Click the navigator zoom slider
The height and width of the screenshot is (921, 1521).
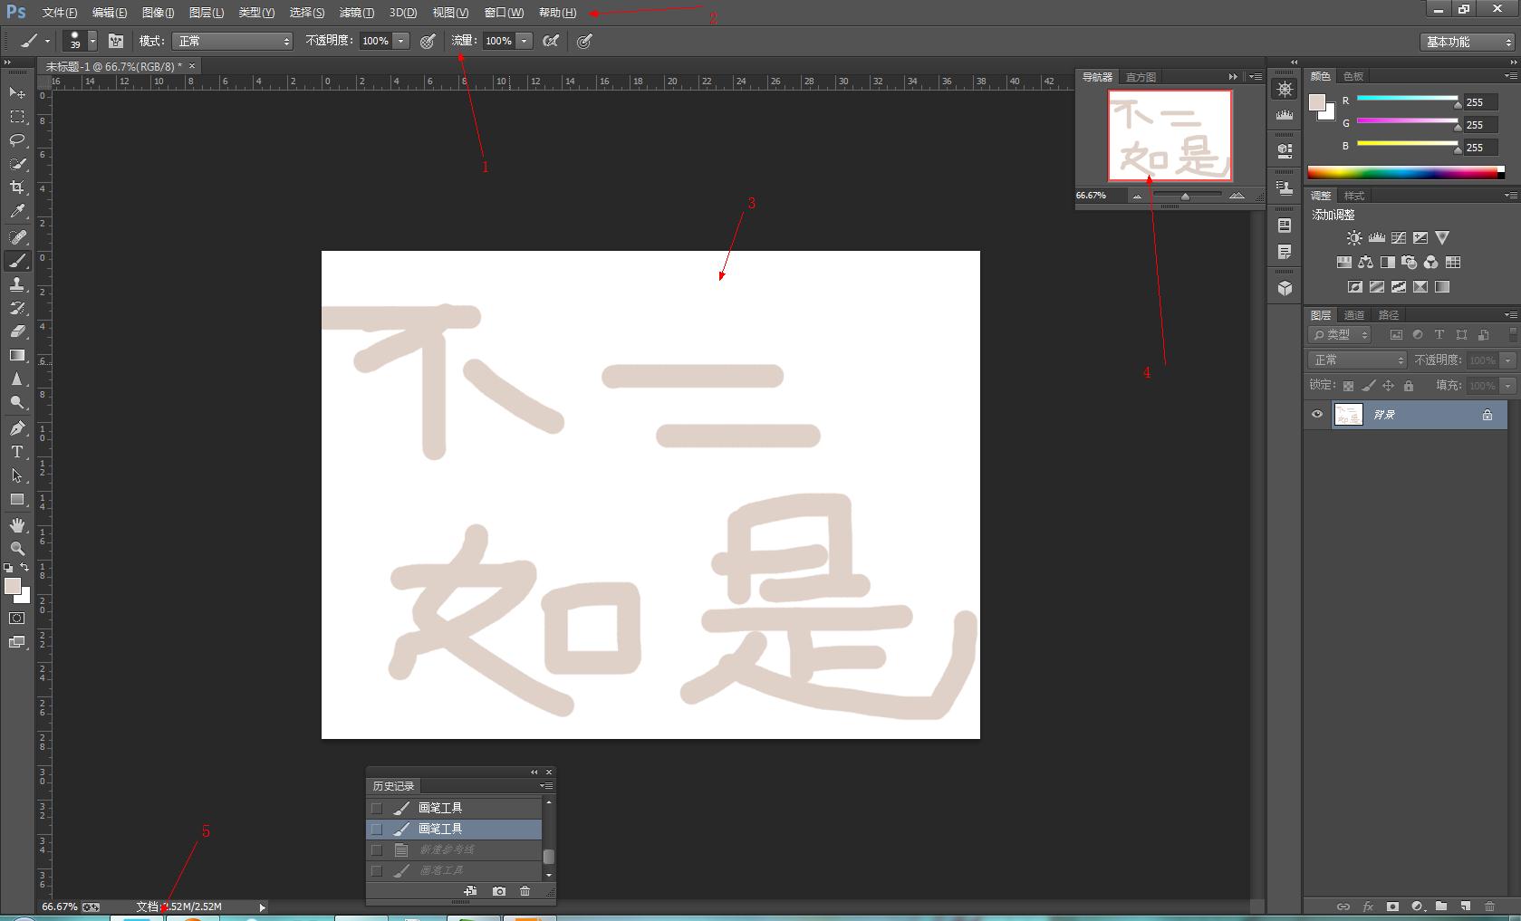click(1187, 196)
